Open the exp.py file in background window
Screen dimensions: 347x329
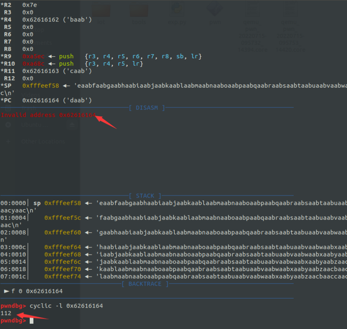pos(177,14)
